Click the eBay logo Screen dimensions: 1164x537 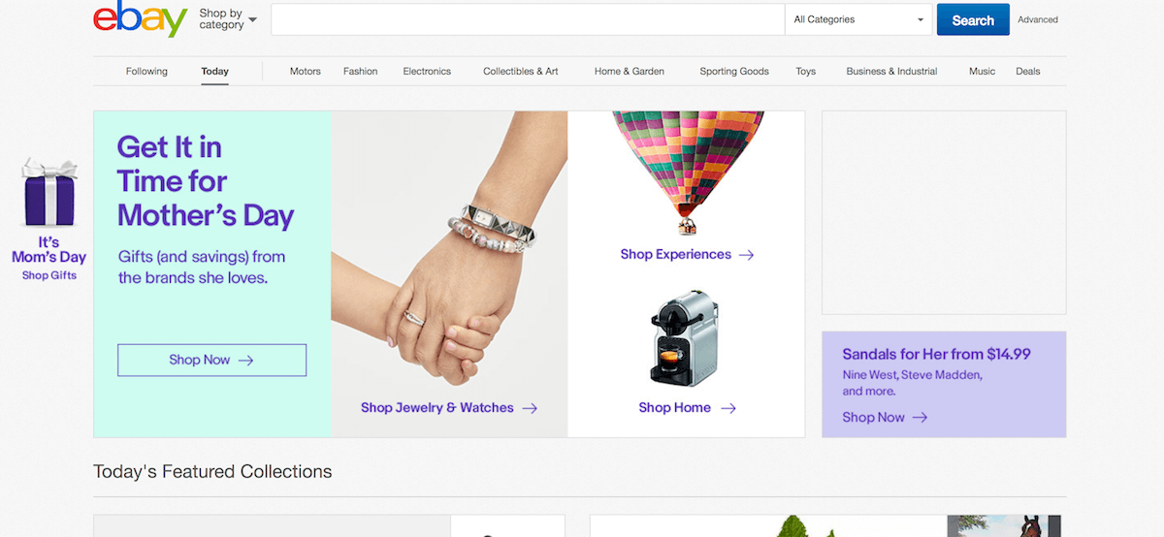141,19
